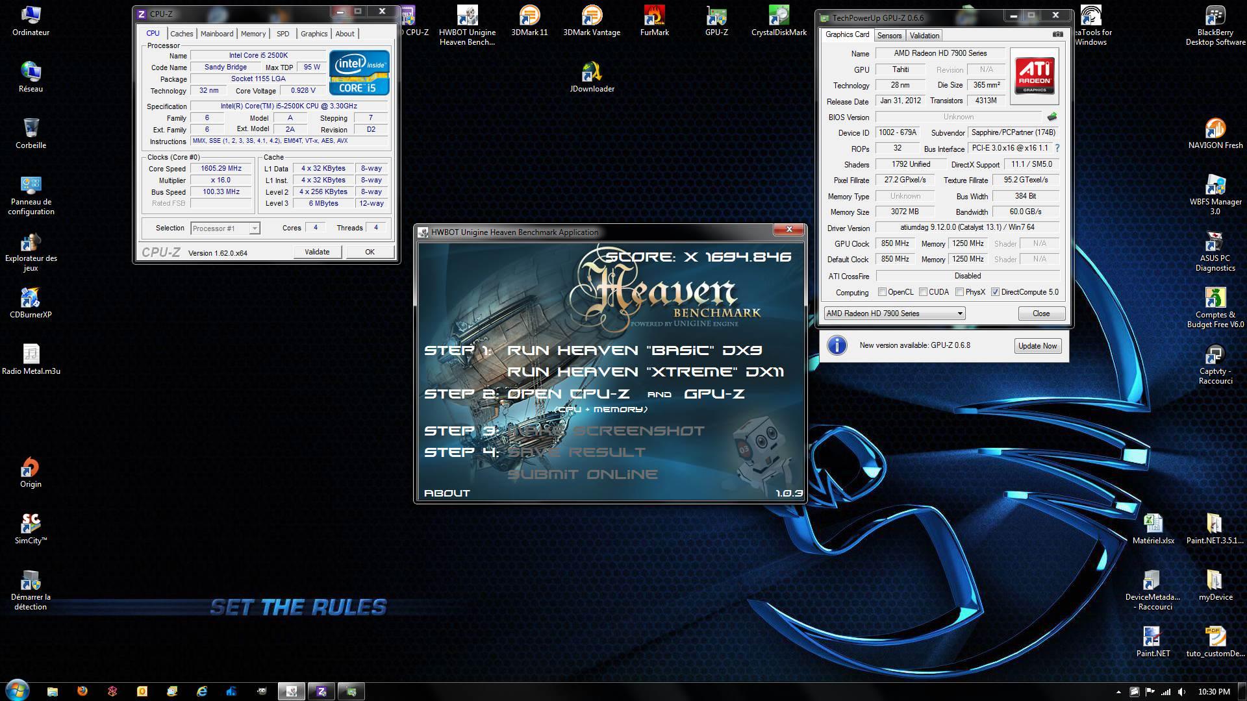
Task: Open the Paint.NET desktop shortcut
Action: pos(1153,642)
